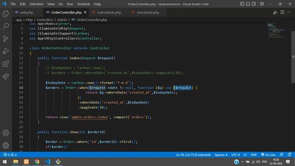The image size is (295, 166).
Task: Open the Go menu
Action: (x=60, y=4)
